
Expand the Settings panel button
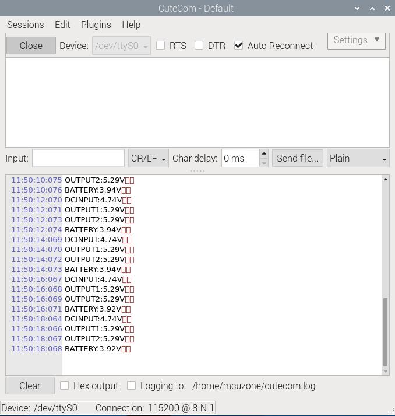(x=357, y=40)
